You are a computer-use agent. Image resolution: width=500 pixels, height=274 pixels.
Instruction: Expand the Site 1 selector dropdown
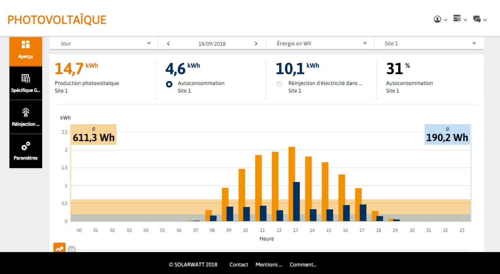pyautogui.click(x=429, y=44)
